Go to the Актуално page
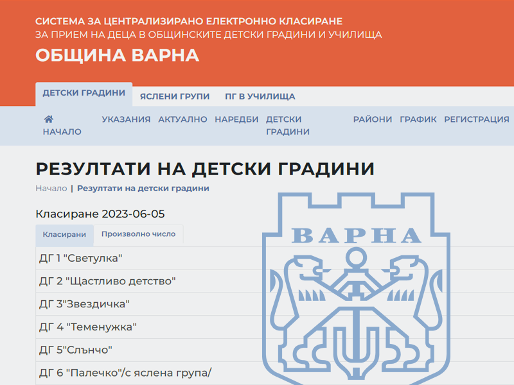Screen dimensions: 514x385 182,119
